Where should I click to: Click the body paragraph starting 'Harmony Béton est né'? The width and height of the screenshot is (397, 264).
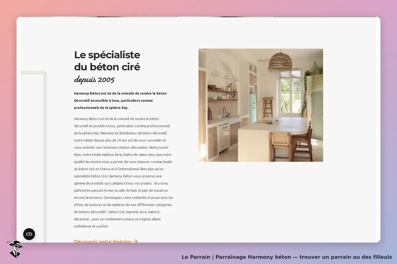click(x=123, y=172)
